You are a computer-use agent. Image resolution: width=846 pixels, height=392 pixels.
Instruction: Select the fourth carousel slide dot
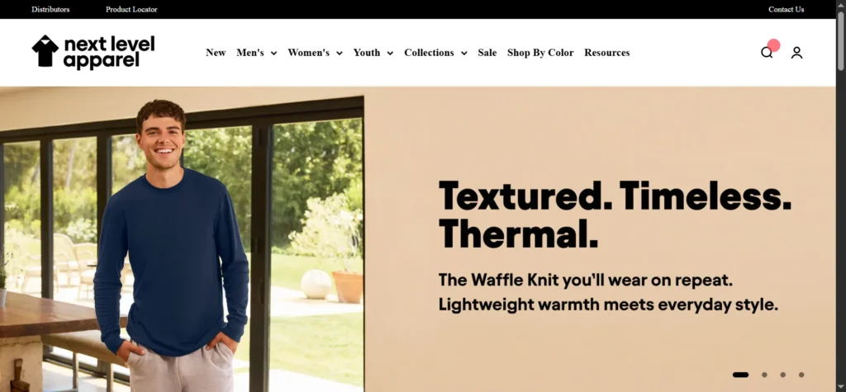click(x=801, y=375)
